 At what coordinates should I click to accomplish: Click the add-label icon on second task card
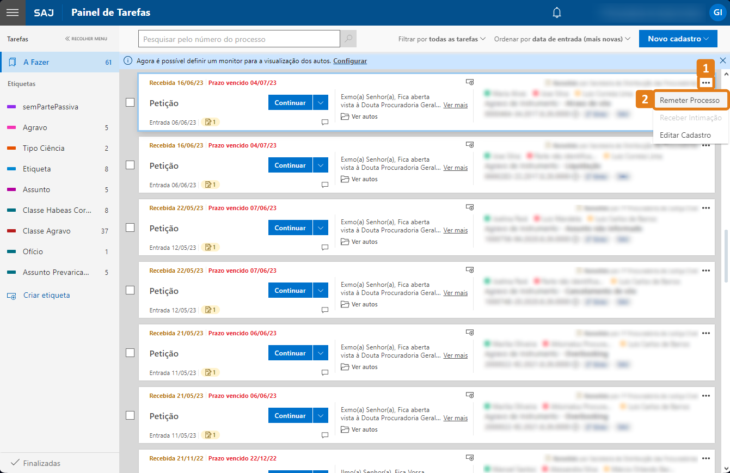470,145
